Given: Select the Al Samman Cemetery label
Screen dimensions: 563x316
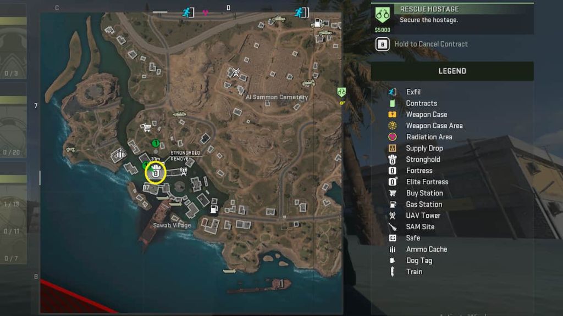Looking at the screenshot, I should pos(277,97).
